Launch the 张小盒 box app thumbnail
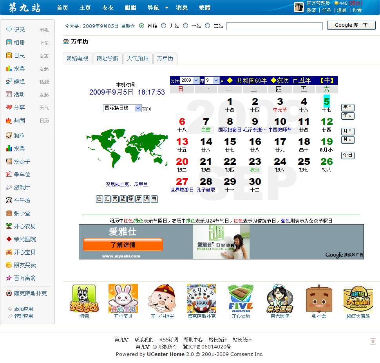380x363 pixels. click(319, 298)
